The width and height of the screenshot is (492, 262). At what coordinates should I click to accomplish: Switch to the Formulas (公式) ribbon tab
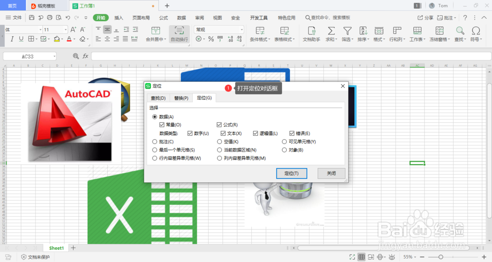(163, 18)
